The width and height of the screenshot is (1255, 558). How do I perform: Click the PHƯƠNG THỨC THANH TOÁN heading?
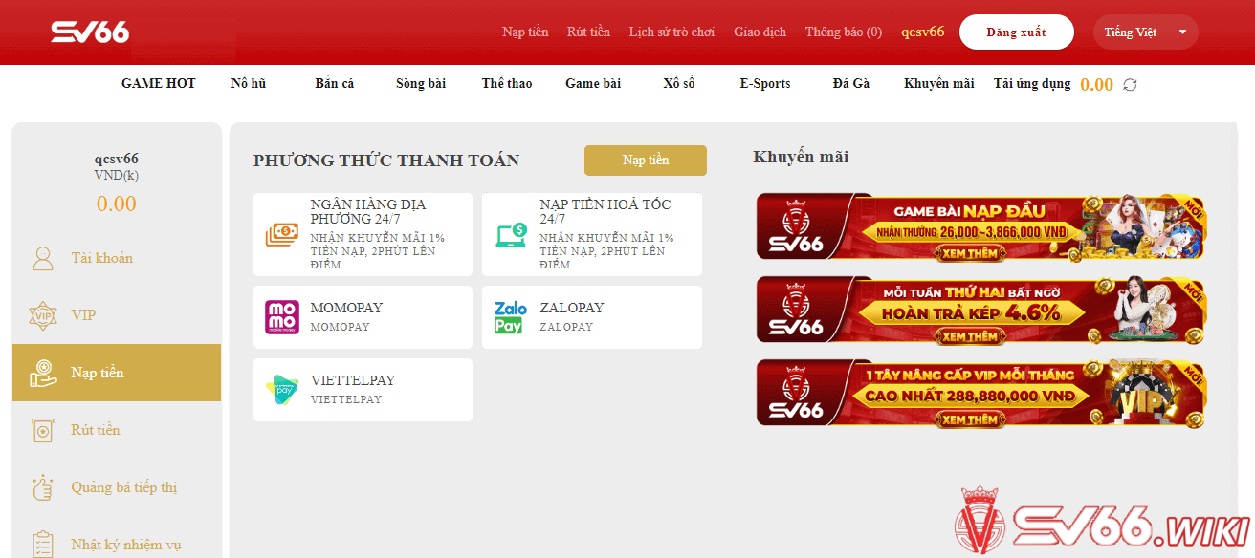(x=386, y=161)
